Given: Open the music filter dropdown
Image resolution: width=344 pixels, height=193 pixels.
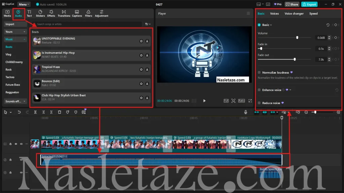Looking at the screenshot, I should coord(148,24).
